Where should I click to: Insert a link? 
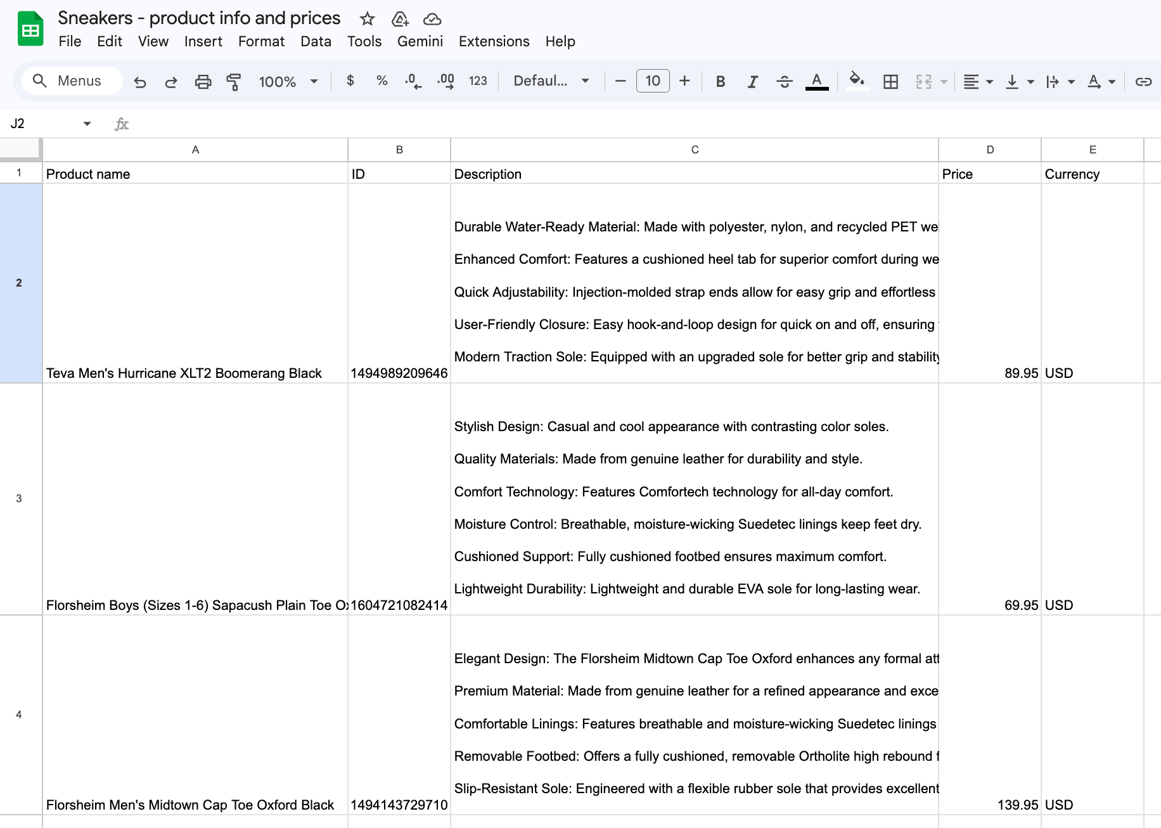(1144, 81)
